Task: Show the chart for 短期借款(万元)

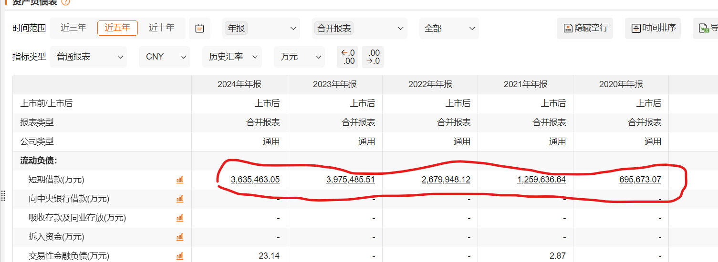Action: pyautogui.click(x=180, y=180)
